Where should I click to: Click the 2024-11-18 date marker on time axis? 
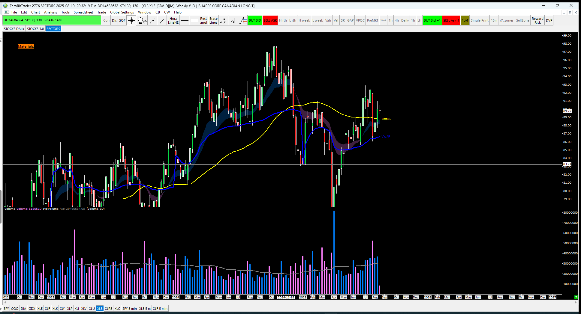click(286, 297)
